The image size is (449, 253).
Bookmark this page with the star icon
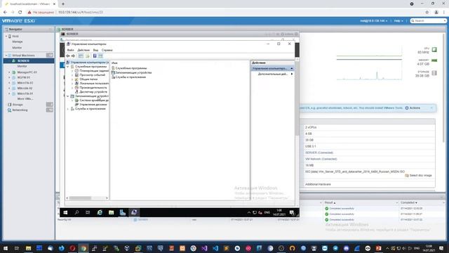tap(427, 13)
